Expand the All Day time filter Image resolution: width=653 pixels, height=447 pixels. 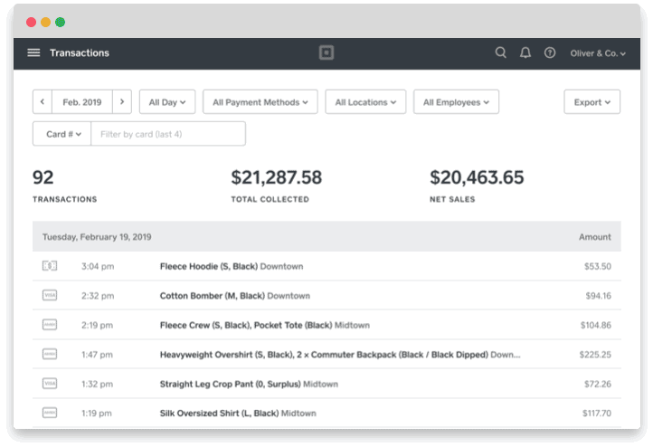[167, 102]
